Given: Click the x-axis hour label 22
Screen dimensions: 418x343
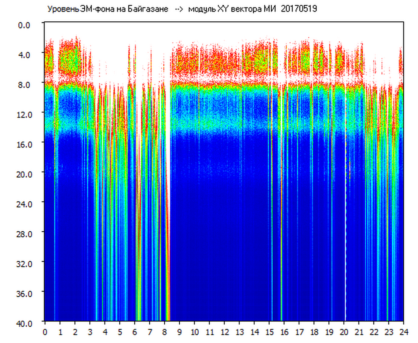Looking at the screenshot, I should click(x=374, y=332).
